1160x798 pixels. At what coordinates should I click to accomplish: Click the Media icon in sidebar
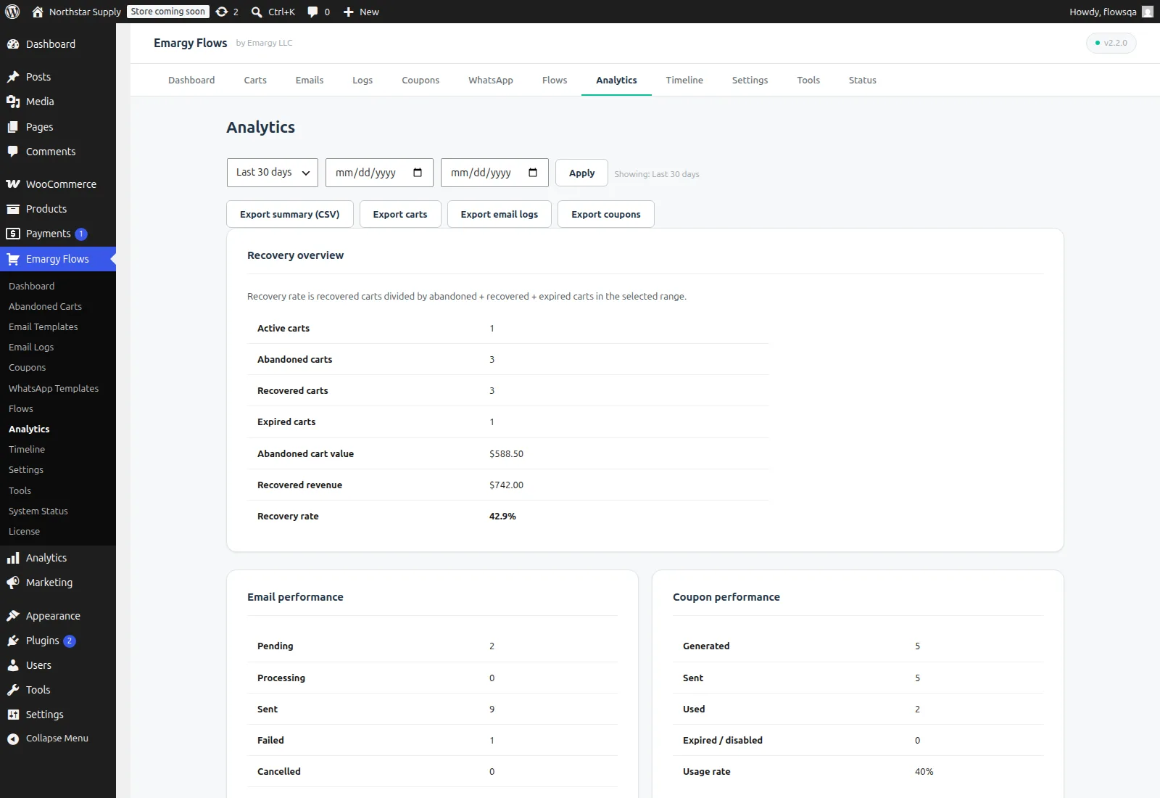[x=13, y=102]
